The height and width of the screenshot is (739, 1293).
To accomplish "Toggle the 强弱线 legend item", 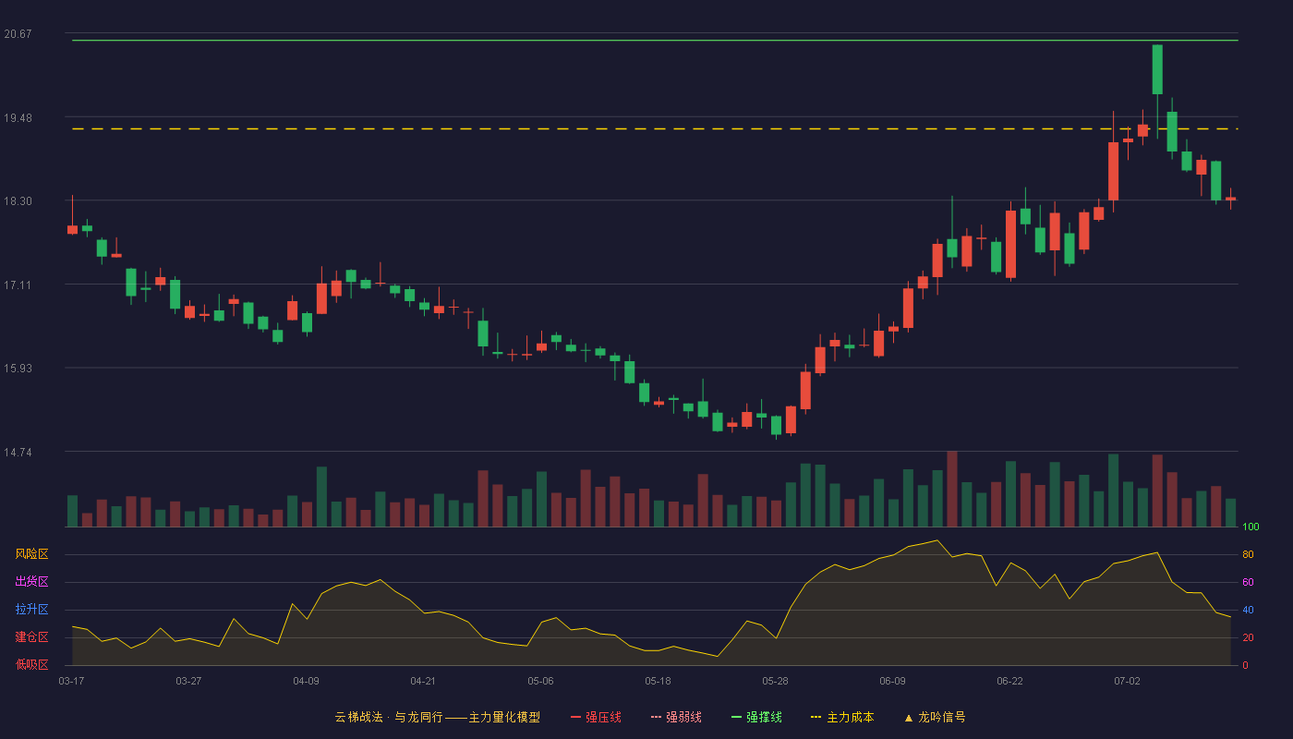I will coord(676,717).
